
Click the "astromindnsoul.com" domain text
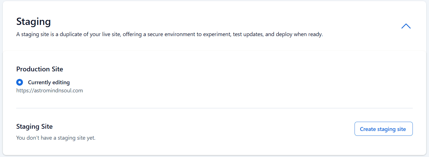click(58, 90)
